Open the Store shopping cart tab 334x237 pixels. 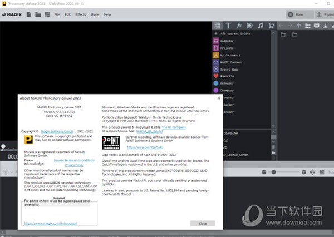pos(271,26)
